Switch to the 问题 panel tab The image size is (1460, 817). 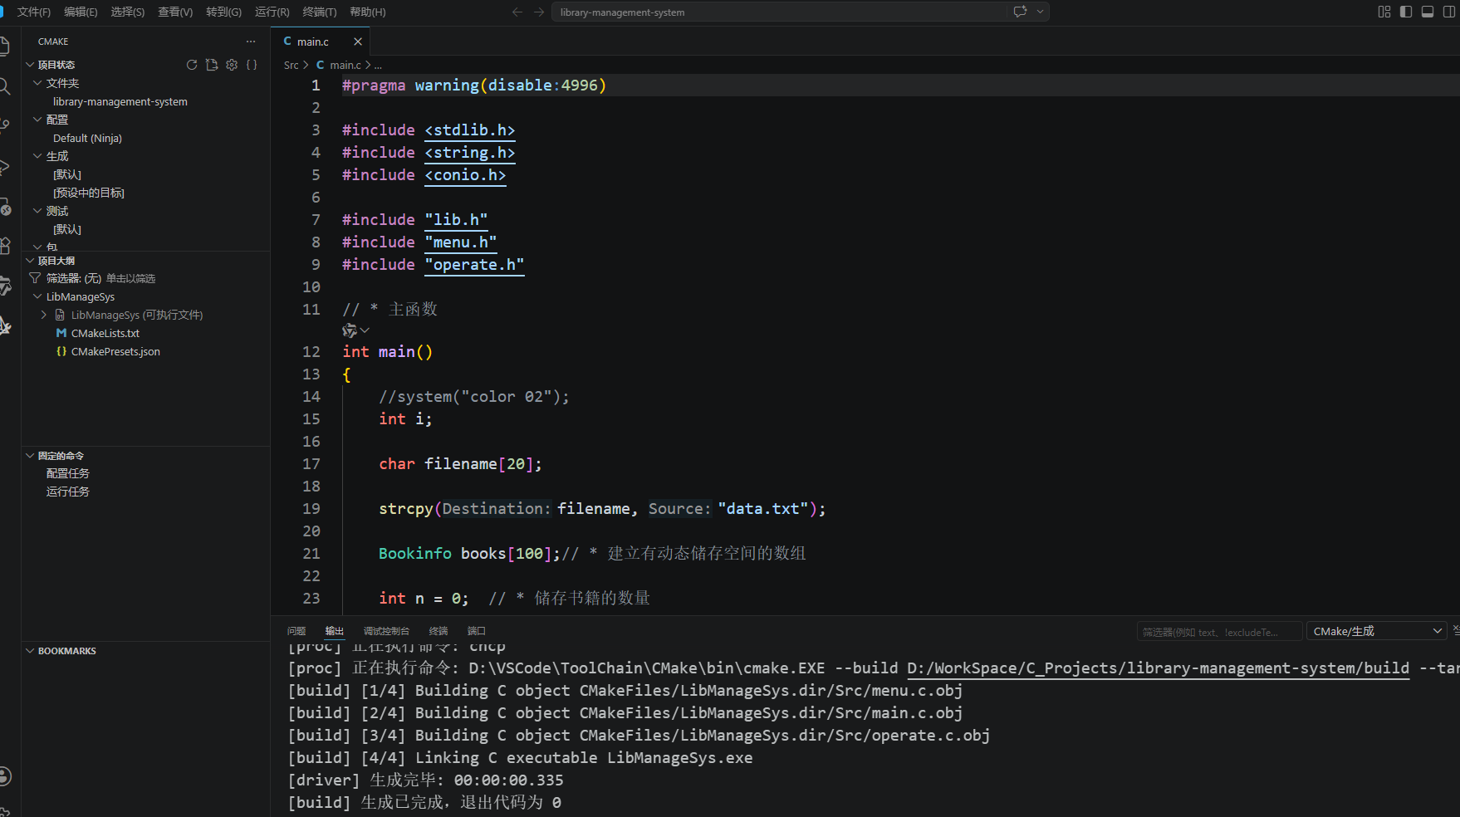(x=296, y=631)
